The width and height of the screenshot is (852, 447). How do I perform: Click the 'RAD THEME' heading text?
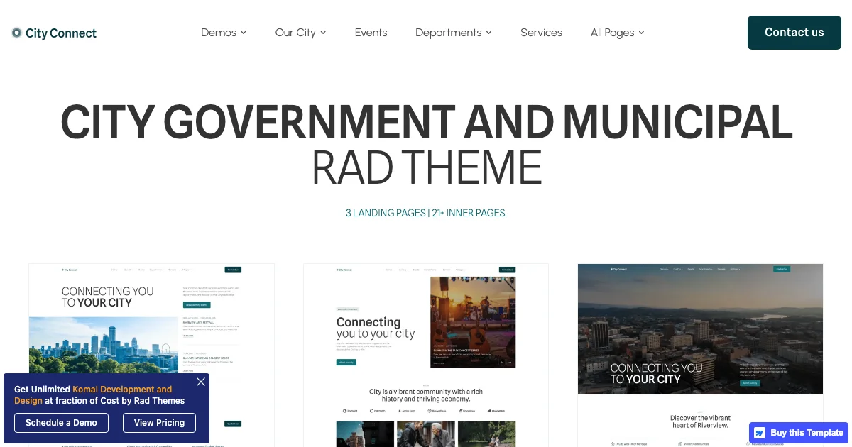426,168
